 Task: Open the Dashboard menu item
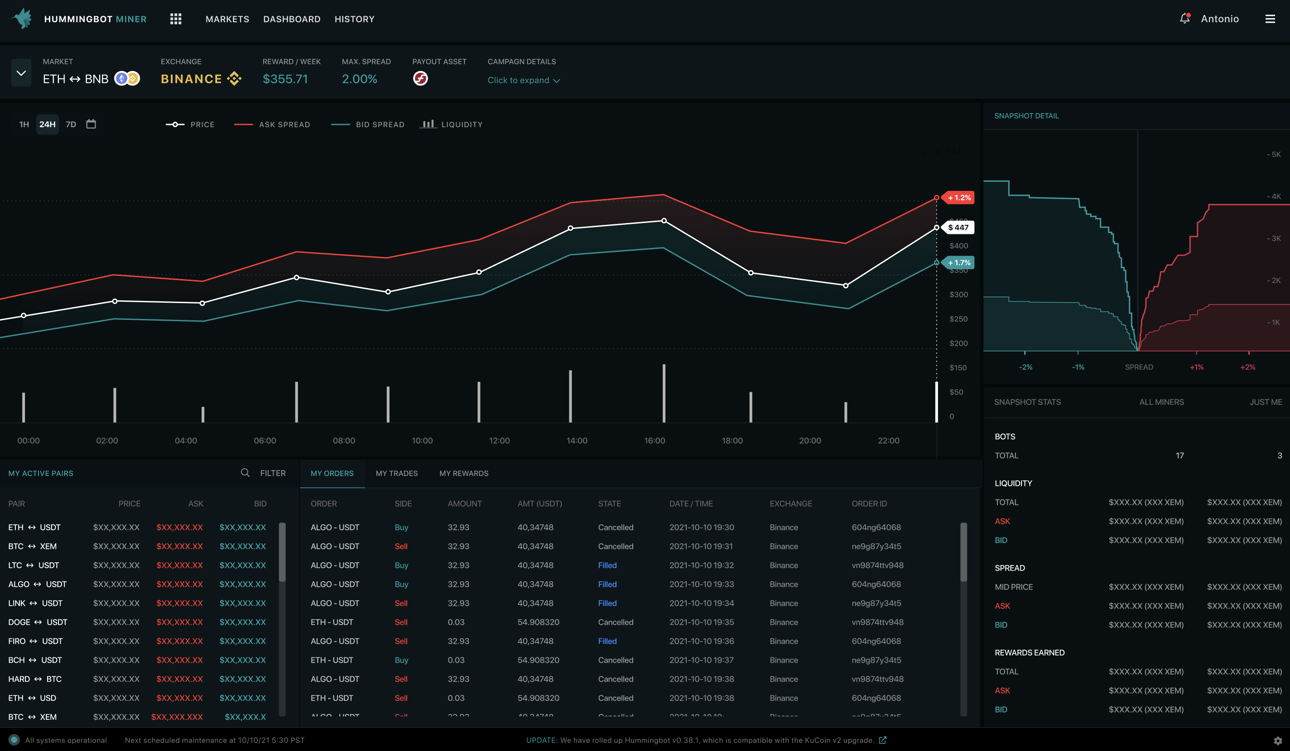point(291,19)
